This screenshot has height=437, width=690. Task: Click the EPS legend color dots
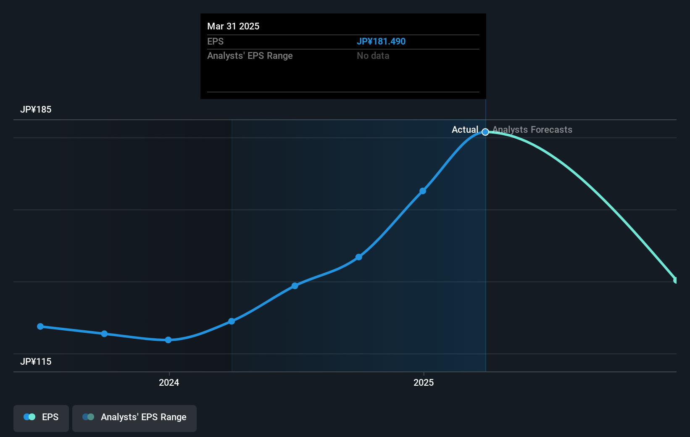point(29,417)
